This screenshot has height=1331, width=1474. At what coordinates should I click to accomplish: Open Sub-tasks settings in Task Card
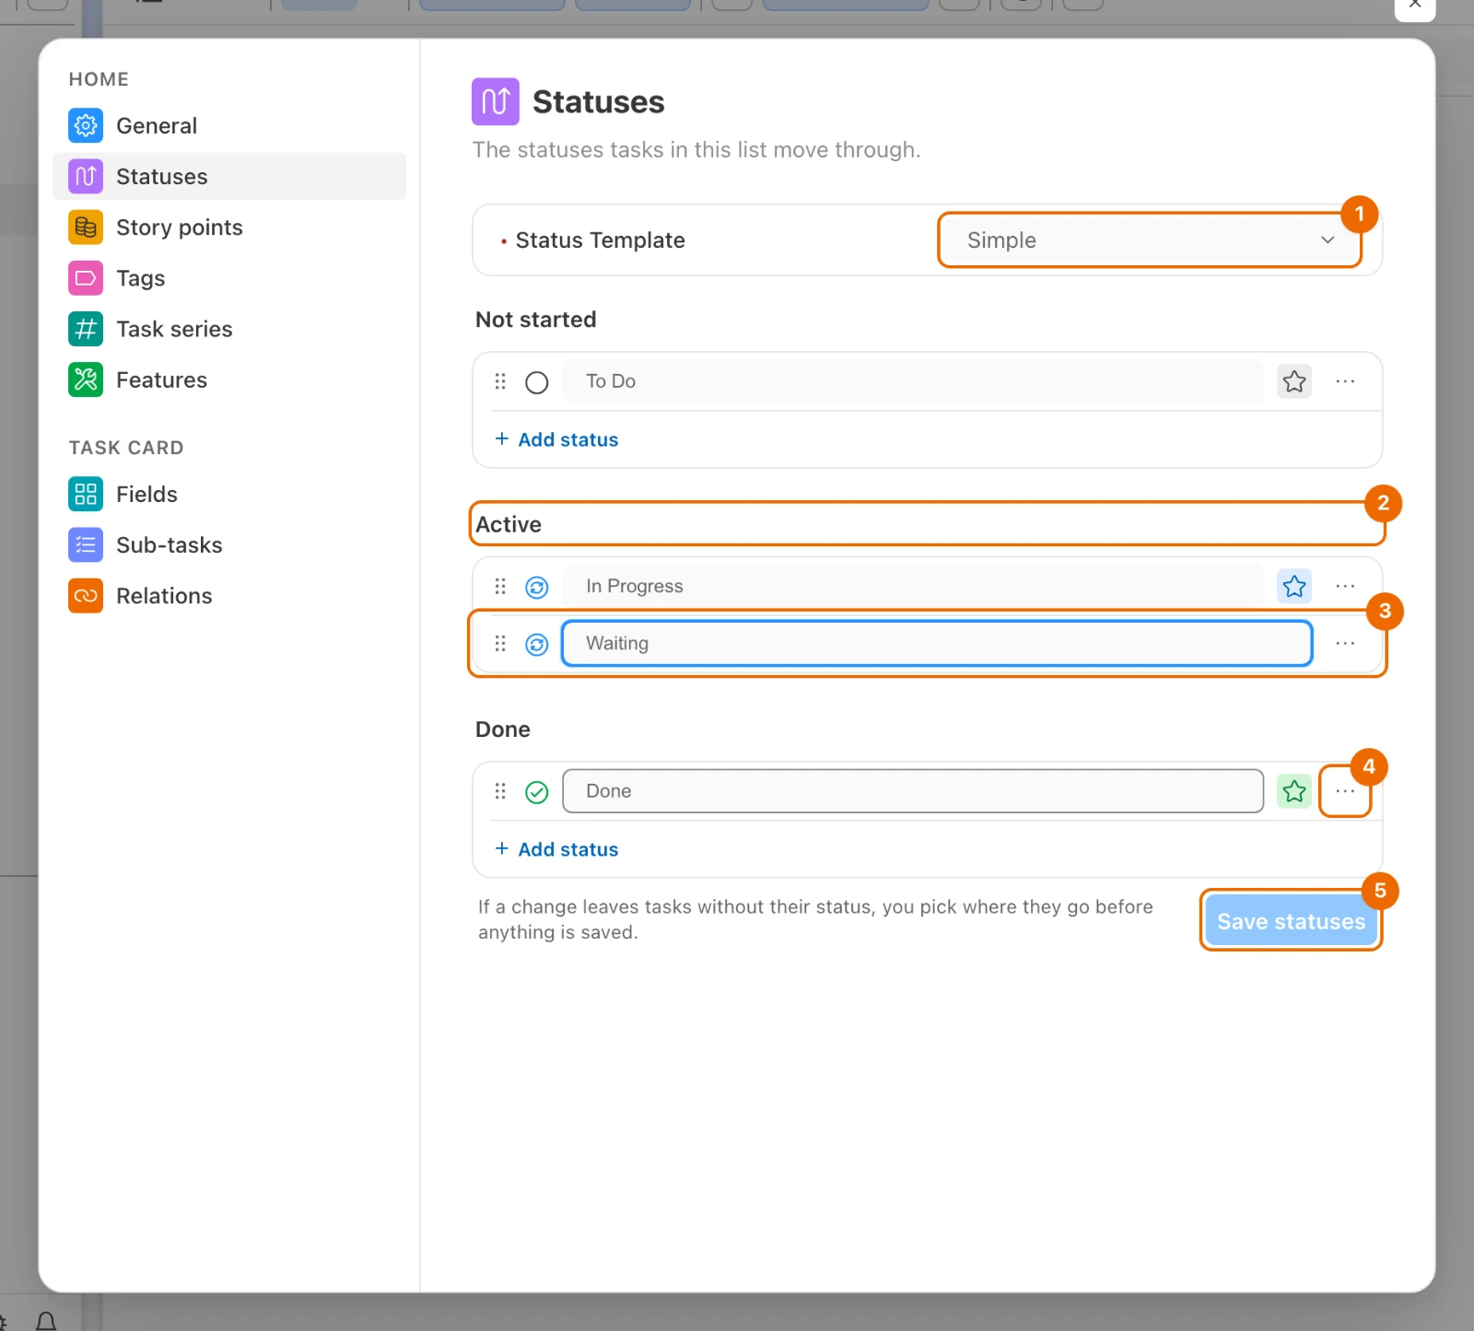pos(229,544)
